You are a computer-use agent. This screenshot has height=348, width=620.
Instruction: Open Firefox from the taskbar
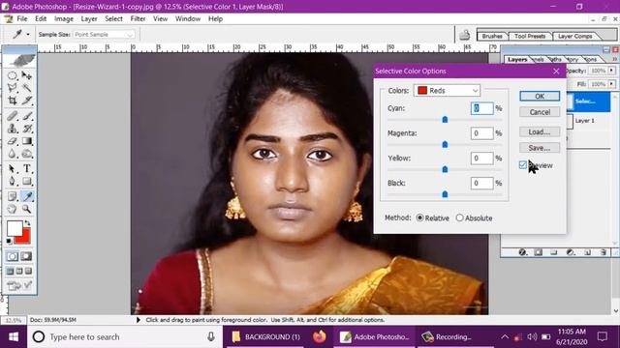pos(319,336)
